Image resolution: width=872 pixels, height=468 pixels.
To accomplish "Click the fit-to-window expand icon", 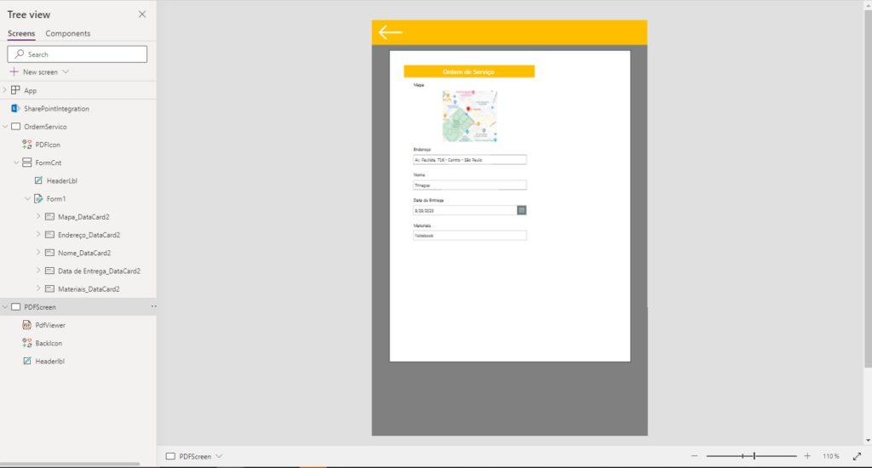I will 857,456.
